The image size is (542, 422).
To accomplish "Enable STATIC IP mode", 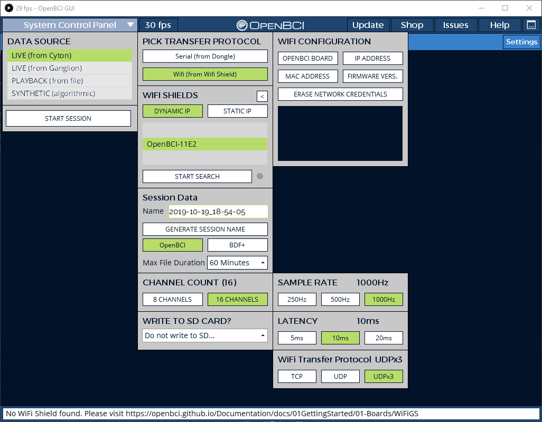I will (x=237, y=111).
